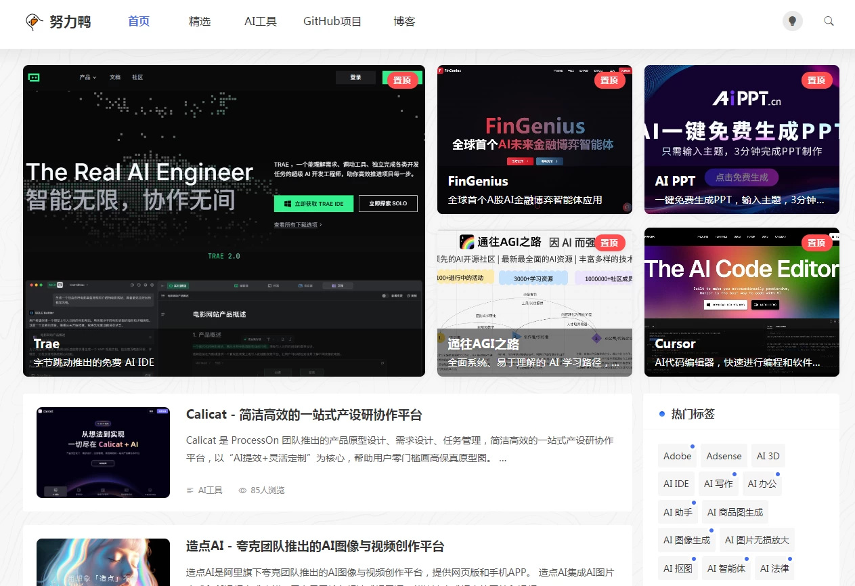Open the Calicat article title link

pos(304,415)
